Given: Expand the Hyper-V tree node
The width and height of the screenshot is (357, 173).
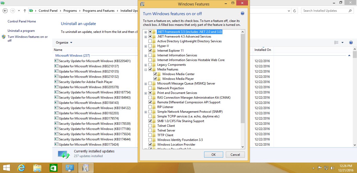Looking at the screenshot, I should pyautogui.click(x=146, y=46).
